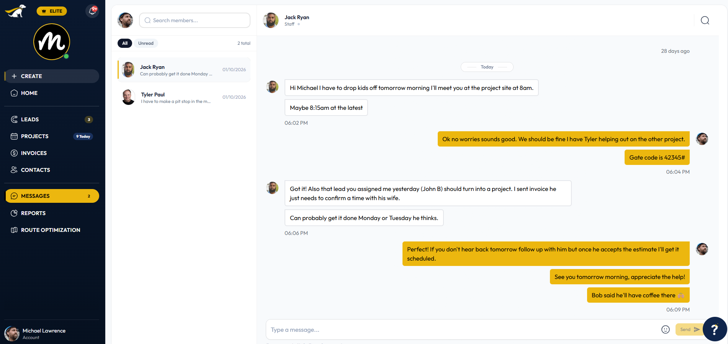Click the 28 days ago label
The height and width of the screenshot is (344, 728).
tap(675, 51)
